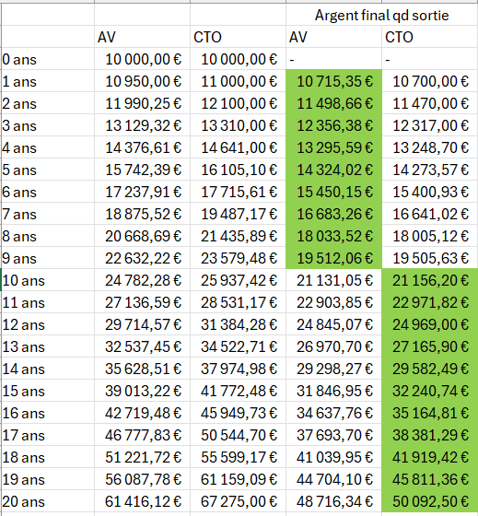The width and height of the screenshot is (478, 516).
Task: Click the '20 ans' row label
Action: point(48,501)
